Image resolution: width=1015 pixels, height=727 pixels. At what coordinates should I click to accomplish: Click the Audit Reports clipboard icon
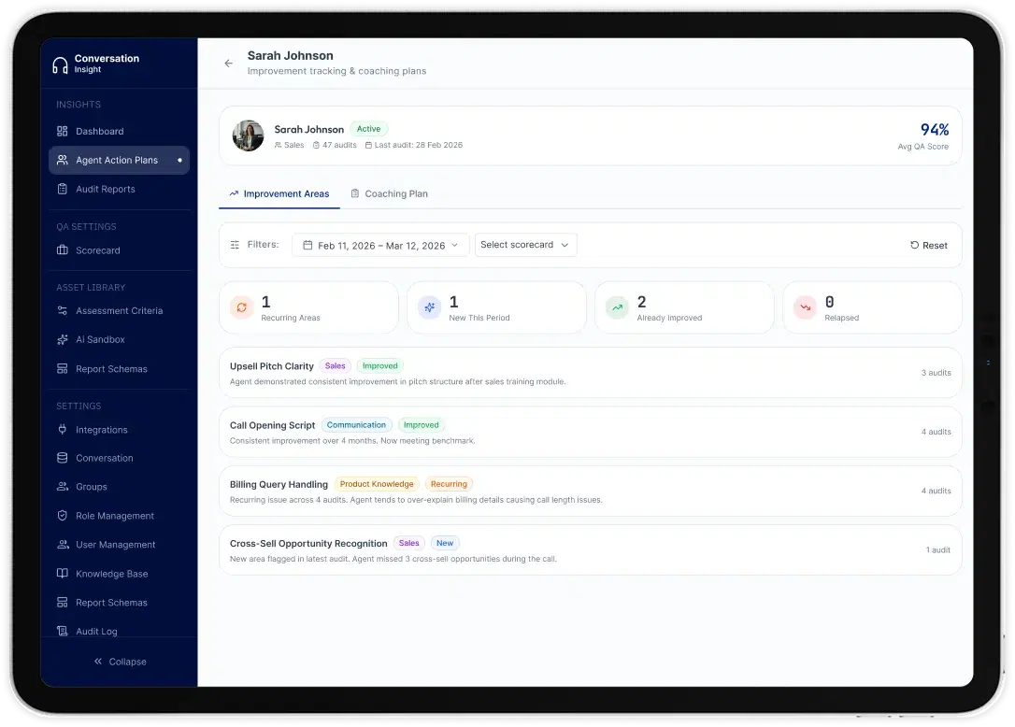(x=62, y=189)
